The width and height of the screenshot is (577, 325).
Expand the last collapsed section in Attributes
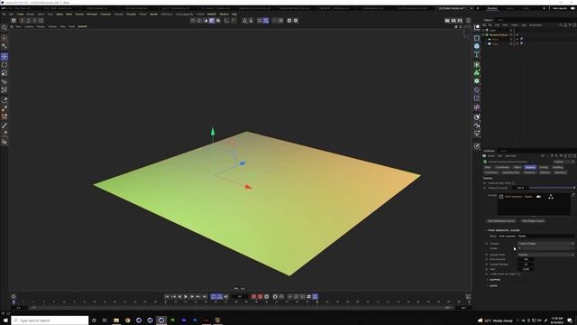click(488, 285)
